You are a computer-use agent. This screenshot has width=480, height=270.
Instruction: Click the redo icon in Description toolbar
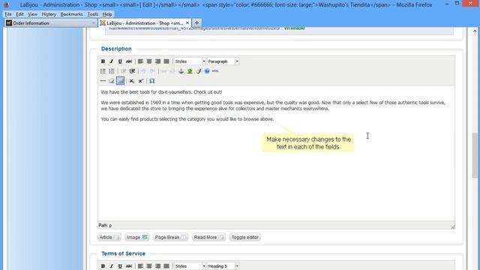[x=152, y=71]
